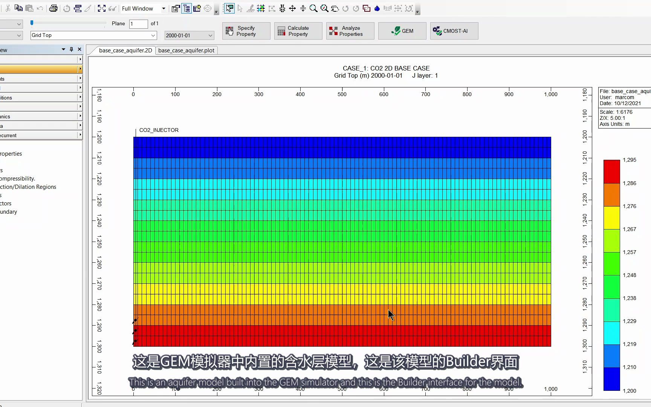Open the tree view panel options arrow
This screenshot has width=651, height=407.
pos(63,49)
